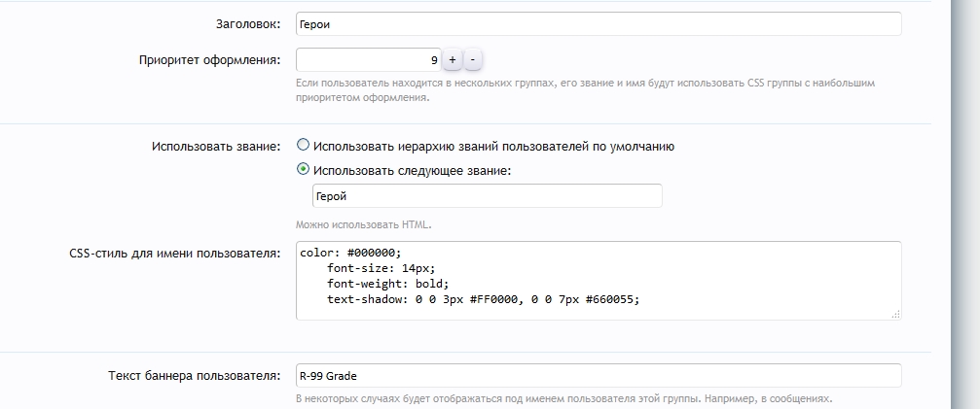Click the 'Заголовок:' field label
980x409 pixels.
pyautogui.click(x=246, y=23)
